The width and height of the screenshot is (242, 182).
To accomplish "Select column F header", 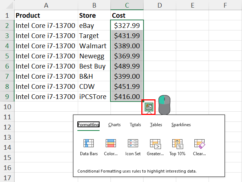I will pyautogui.click(x=225, y=5).
